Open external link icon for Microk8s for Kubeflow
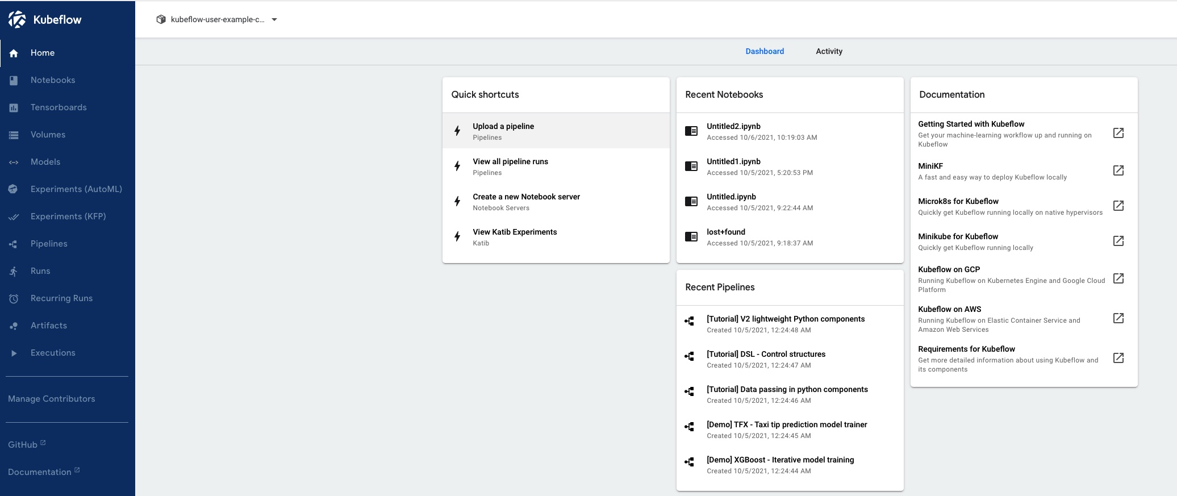Viewport: 1177px width, 496px height. [1118, 206]
